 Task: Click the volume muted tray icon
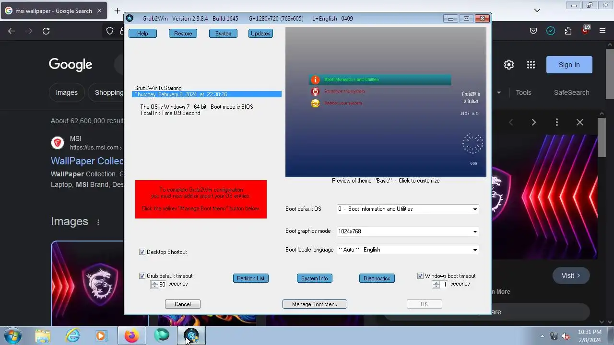[566, 336]
